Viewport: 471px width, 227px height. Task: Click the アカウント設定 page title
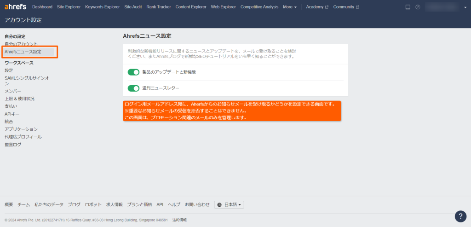pyautogui.click(x=23, y=20)
